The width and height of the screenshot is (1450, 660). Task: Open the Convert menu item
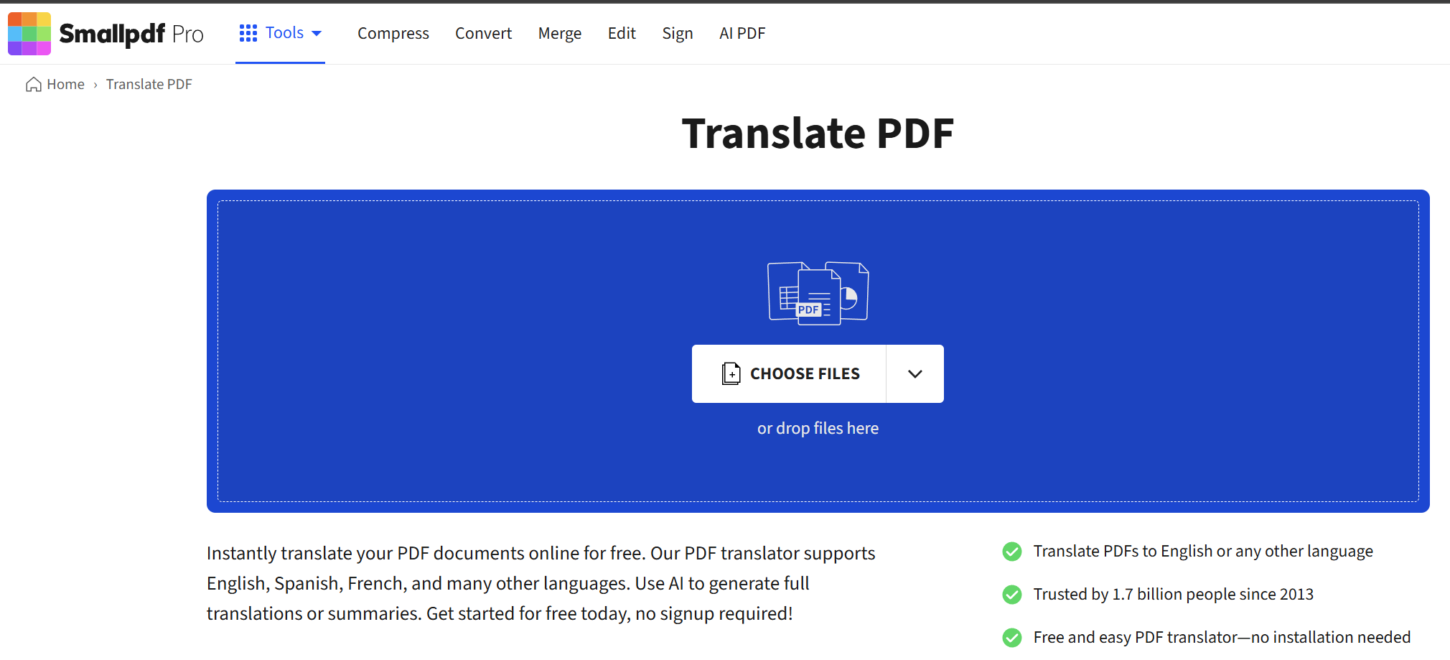point(483,33)
